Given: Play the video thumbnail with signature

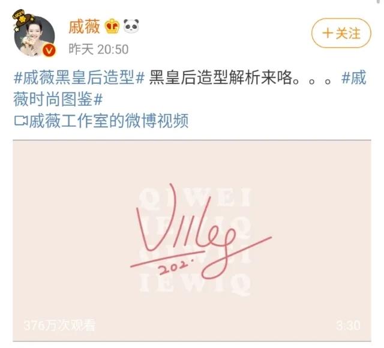Looking at the screenshot, I should tap(192, 241).
